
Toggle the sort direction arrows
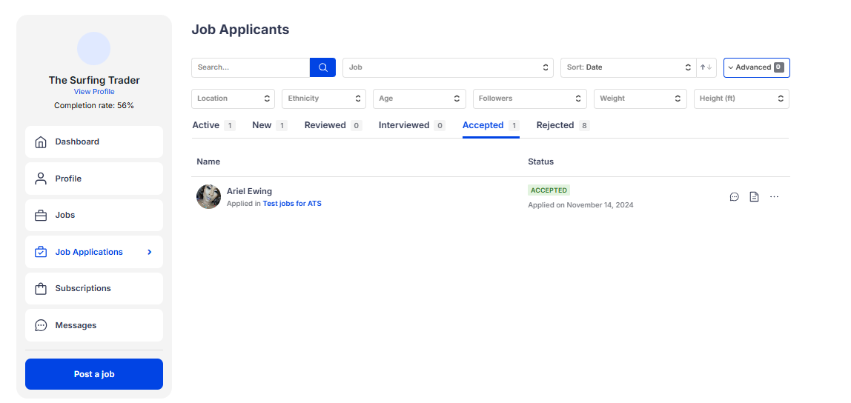(706, 67)
